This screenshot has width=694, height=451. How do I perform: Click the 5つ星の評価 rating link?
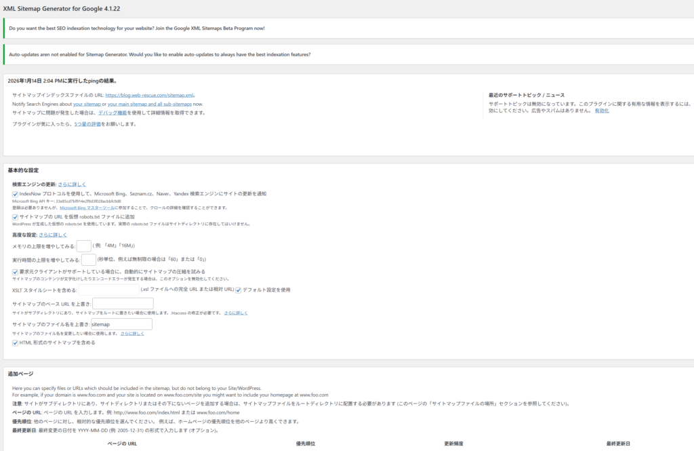[x=88, y=124]
